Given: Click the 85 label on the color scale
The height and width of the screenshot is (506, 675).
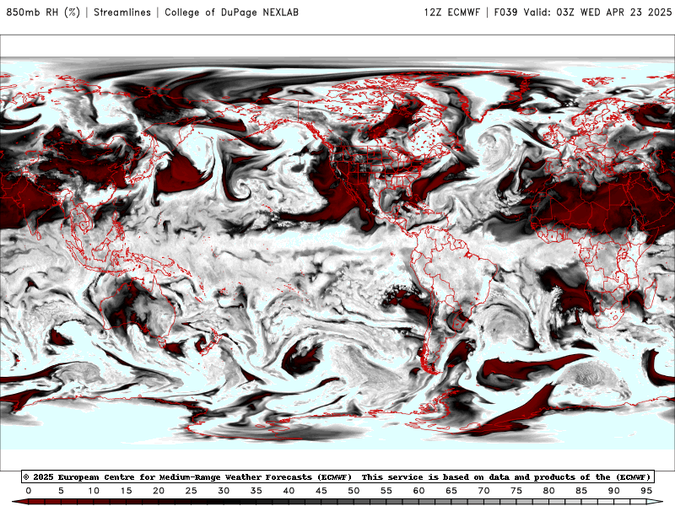Looking at the screenshot, I should 581,491.
